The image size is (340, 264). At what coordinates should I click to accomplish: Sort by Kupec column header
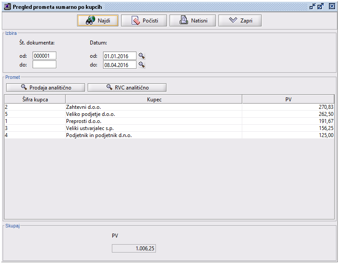(x=154, y=99)
